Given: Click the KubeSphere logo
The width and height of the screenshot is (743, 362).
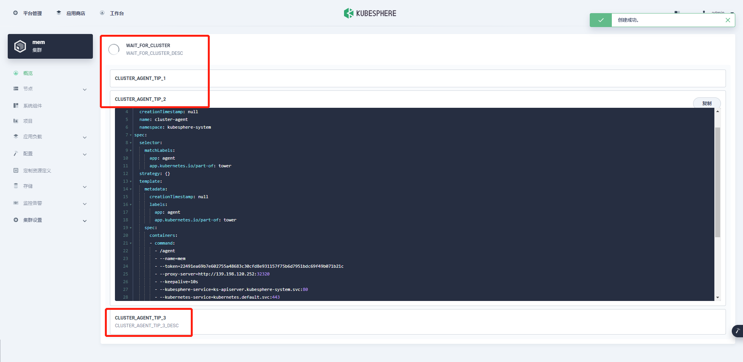Looking at the screenshot, I should tap(370, 13).
